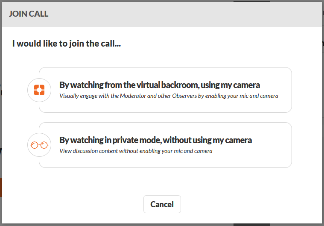Click the 'JOIN CALL' dialog title
The width and height of the screenshot is (324, 226).
29,14
